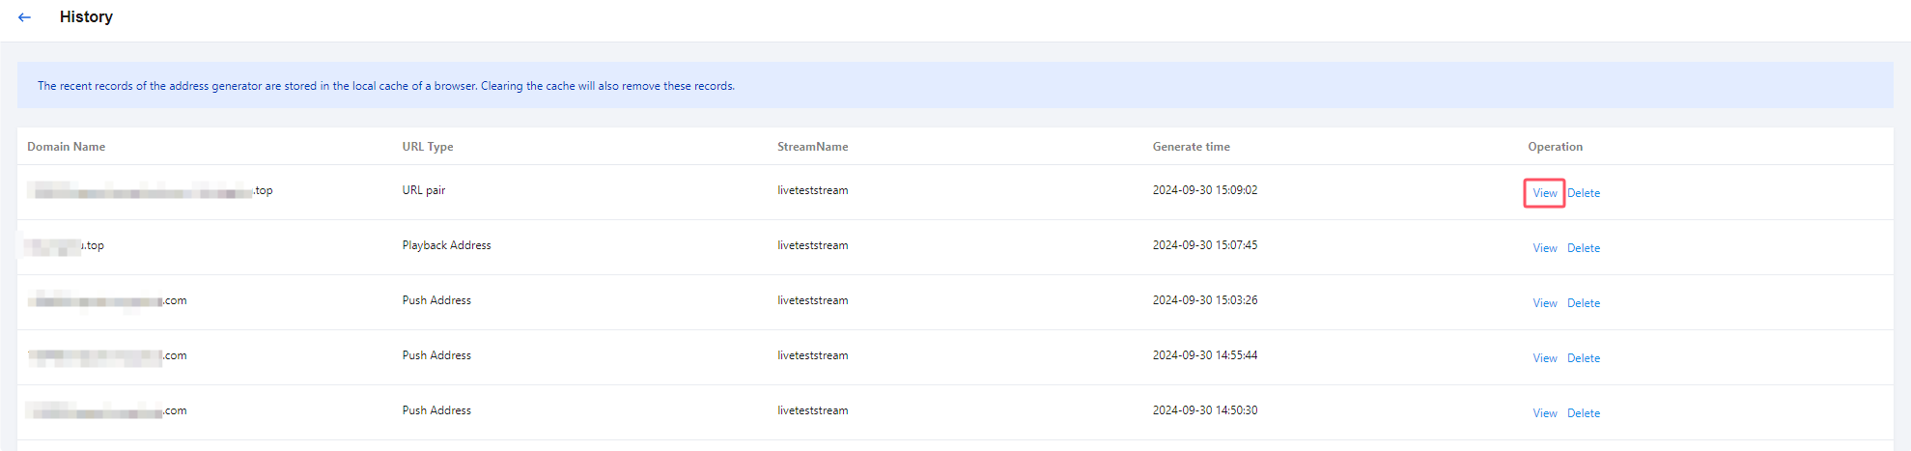This screenshot has height=451, width=1911.
Task: View the record generated at 14:55:44
Action: (1544, 358)
